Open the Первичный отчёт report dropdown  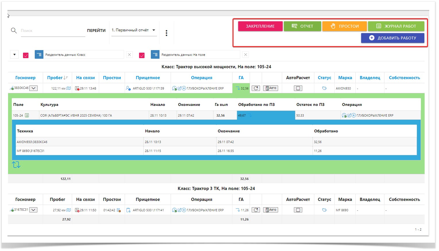pos(134,30)
